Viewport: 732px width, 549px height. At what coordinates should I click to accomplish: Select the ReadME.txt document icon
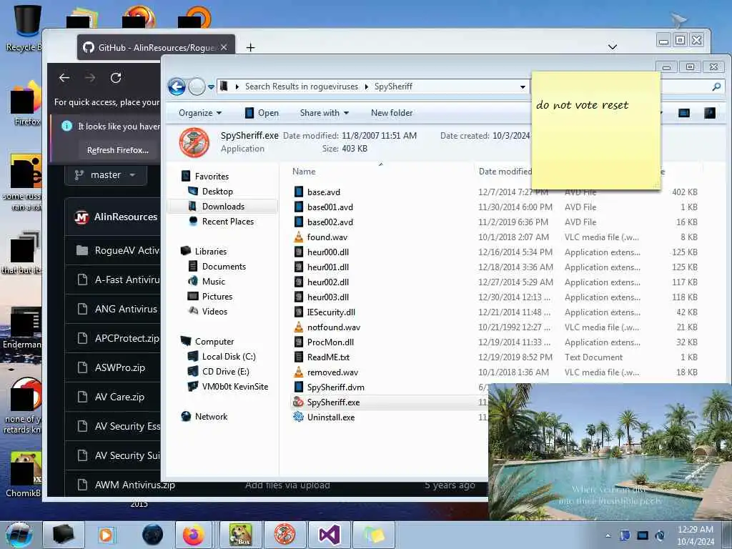tap(299, 357)
